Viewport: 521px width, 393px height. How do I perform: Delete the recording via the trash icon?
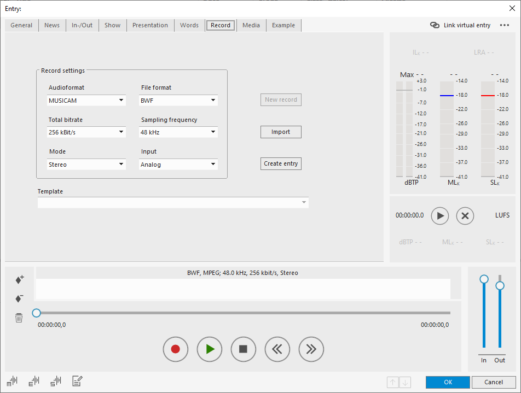click(19, 317)
